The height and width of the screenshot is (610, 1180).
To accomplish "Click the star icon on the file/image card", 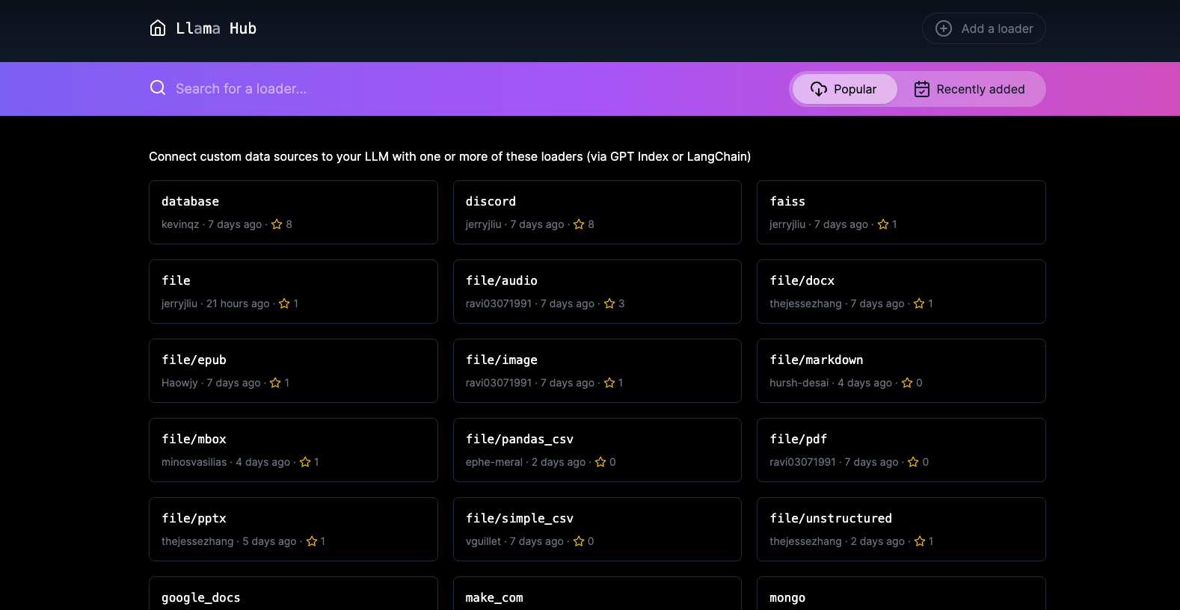I will (x=609, y=383).
